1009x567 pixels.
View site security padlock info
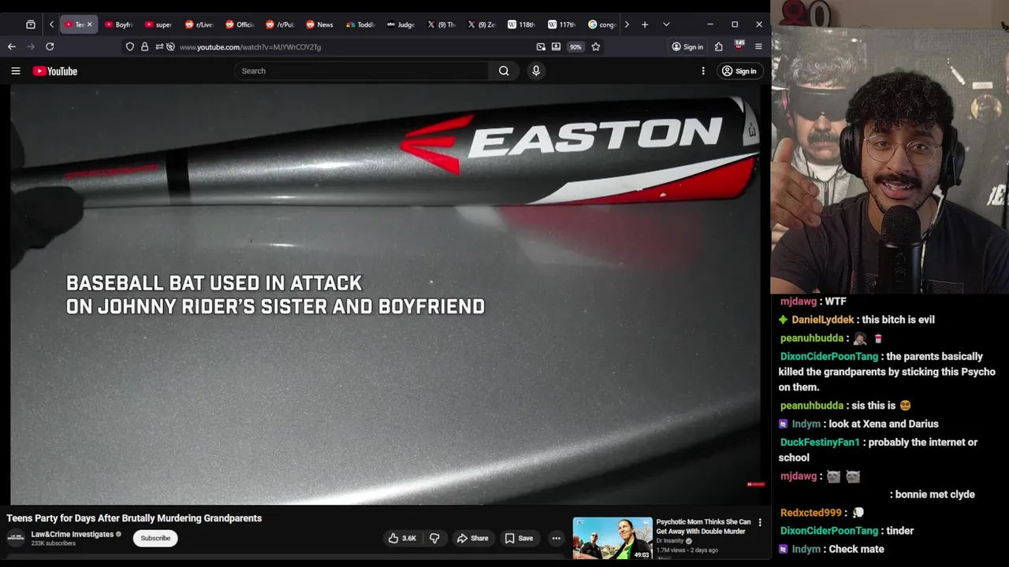144,46
